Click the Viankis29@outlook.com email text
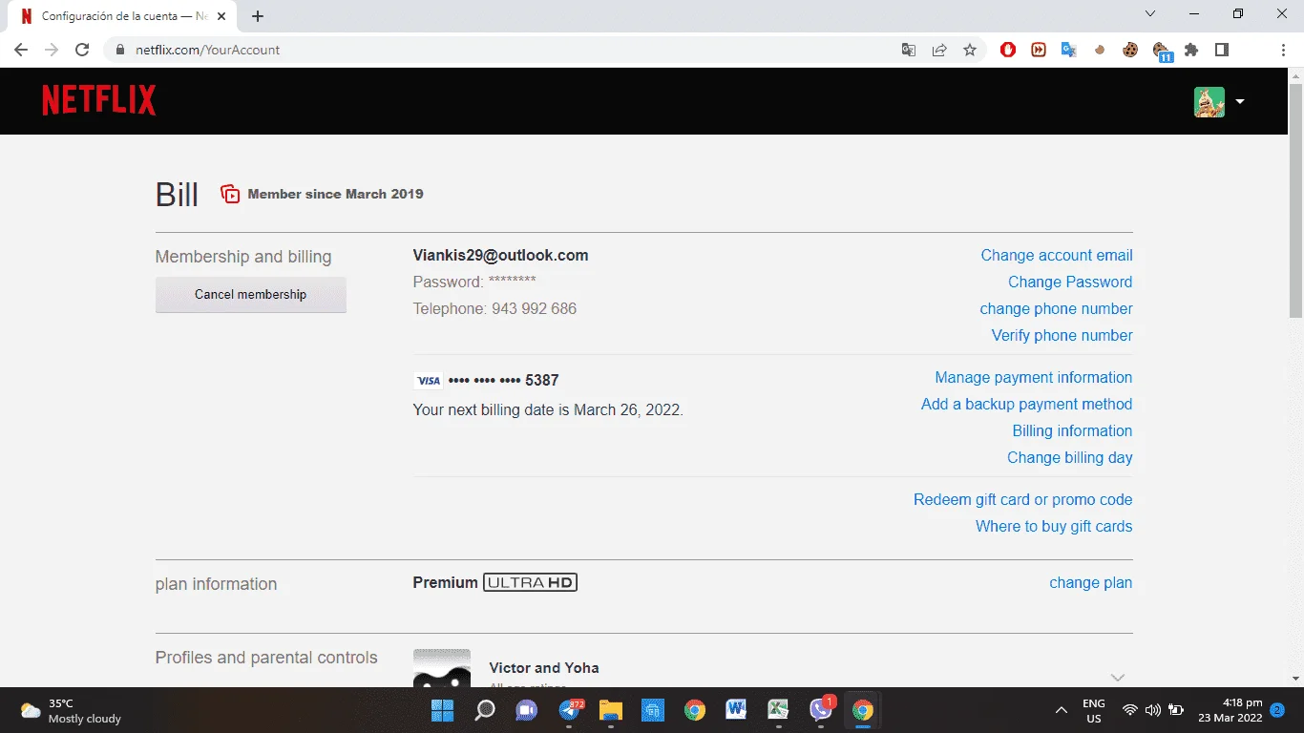 [x=500, y=256]
